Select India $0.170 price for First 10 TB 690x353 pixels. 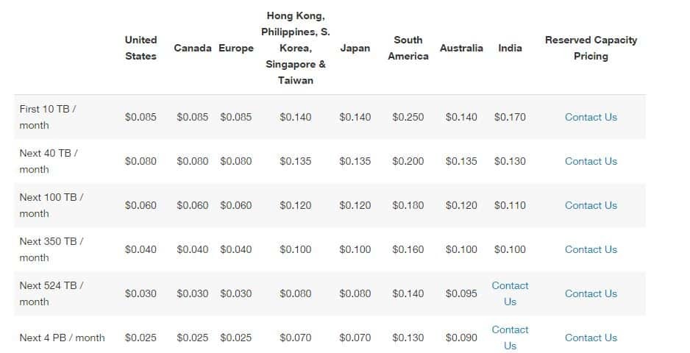pos(510,117)
